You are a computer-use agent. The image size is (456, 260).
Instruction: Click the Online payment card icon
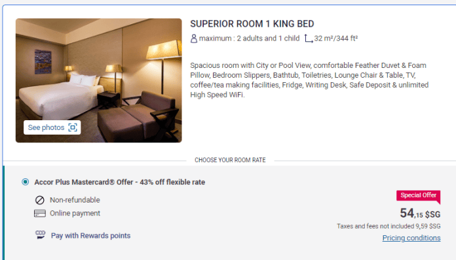40,214
